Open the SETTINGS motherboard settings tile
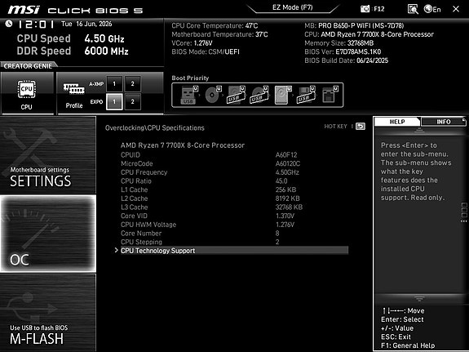Image resolution: width=469 pixels, height=352 pixels. [x=48, y=155]
